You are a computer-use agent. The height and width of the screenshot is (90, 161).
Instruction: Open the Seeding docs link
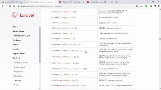point(17,80)
